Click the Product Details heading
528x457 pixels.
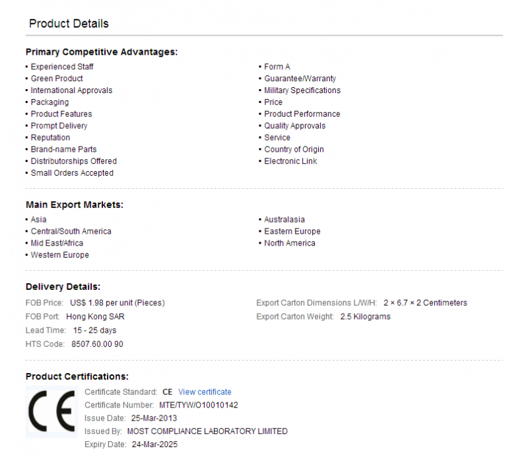(69, 24)
